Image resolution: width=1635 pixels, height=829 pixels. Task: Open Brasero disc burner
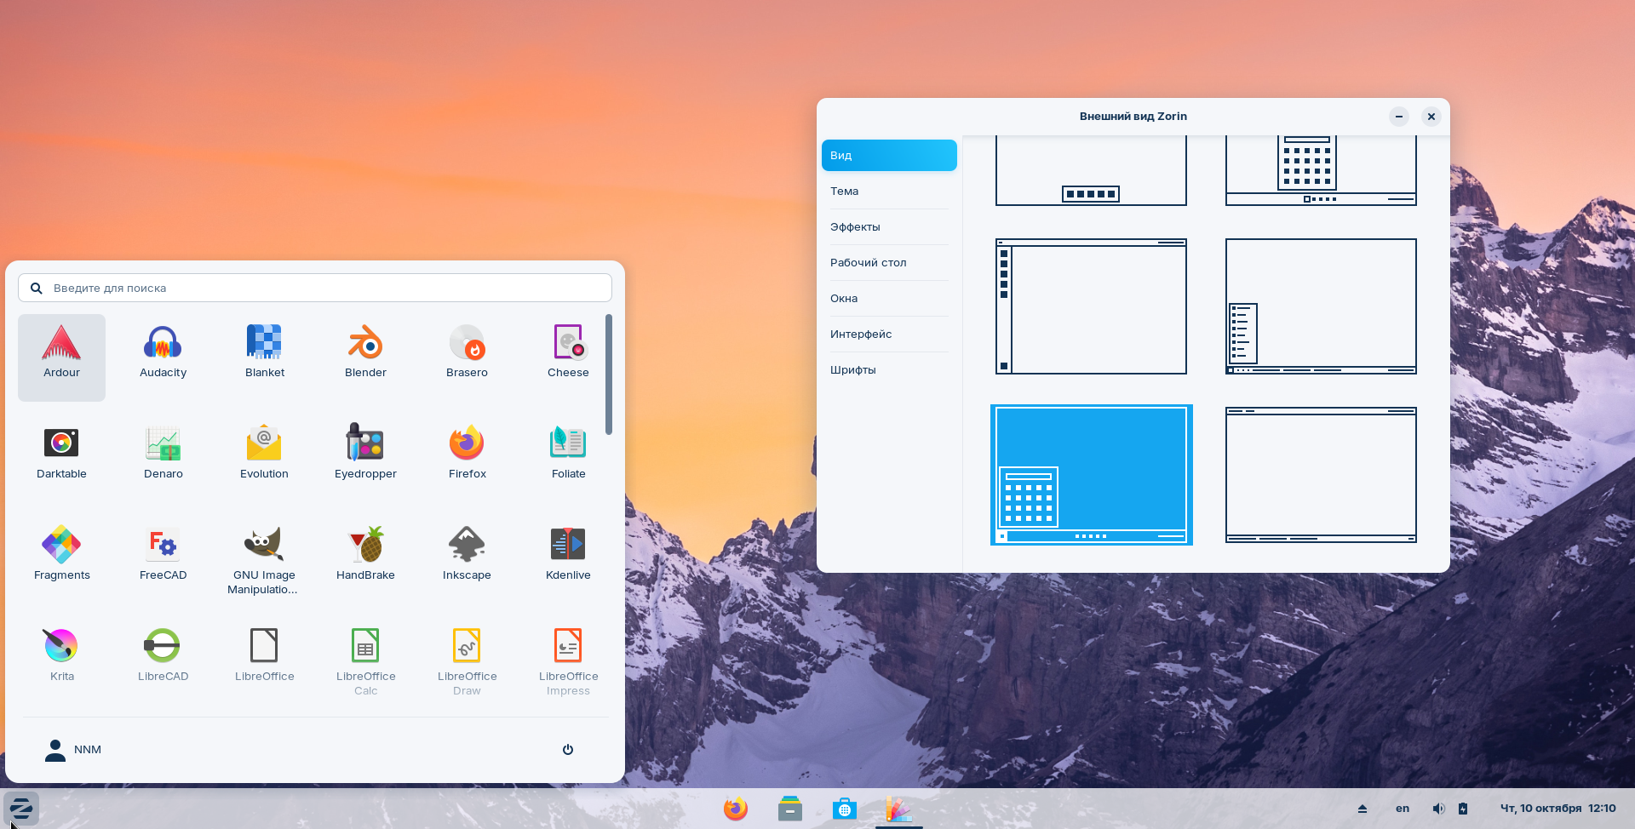coord(467,357)
